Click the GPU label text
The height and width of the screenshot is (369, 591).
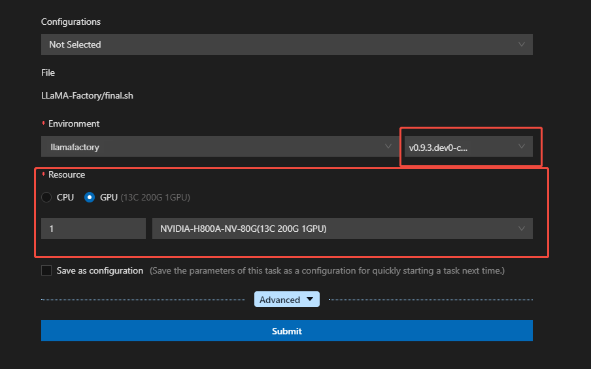pos(109,197)
